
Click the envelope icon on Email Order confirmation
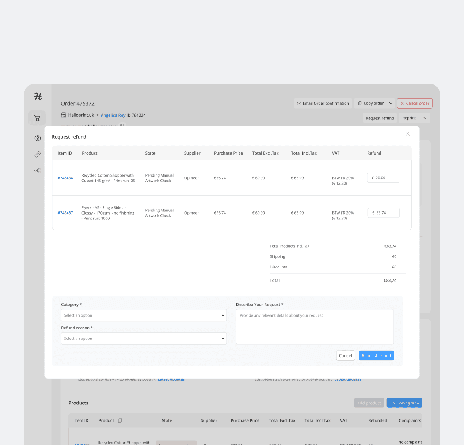(300, 103)
